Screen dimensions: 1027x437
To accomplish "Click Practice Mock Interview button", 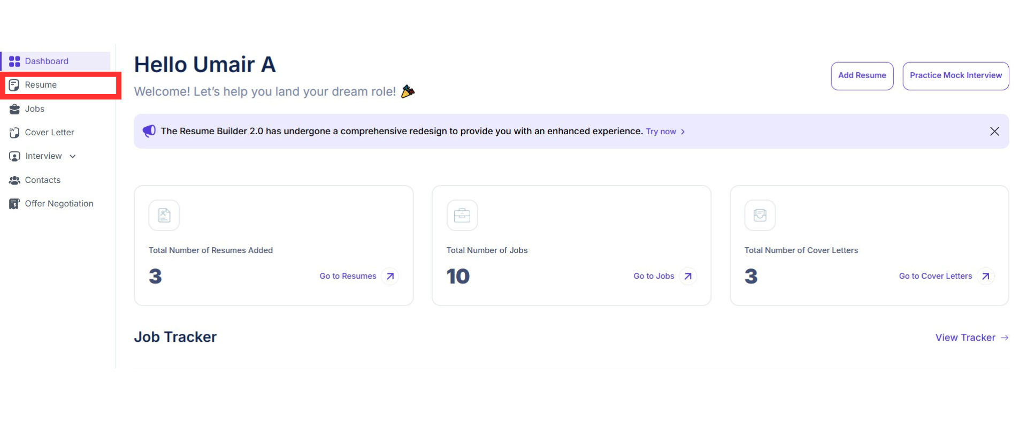I will click(956, 76).
